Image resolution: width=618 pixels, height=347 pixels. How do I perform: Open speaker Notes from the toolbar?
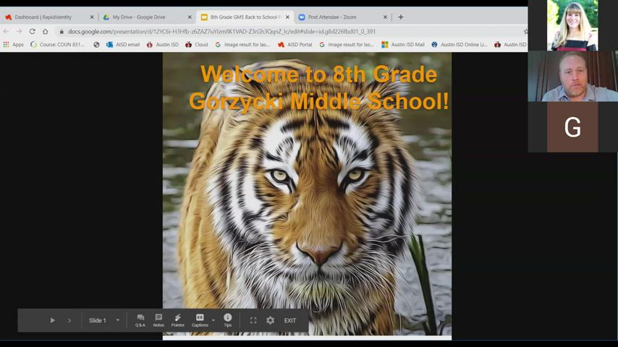click(158, 320)
